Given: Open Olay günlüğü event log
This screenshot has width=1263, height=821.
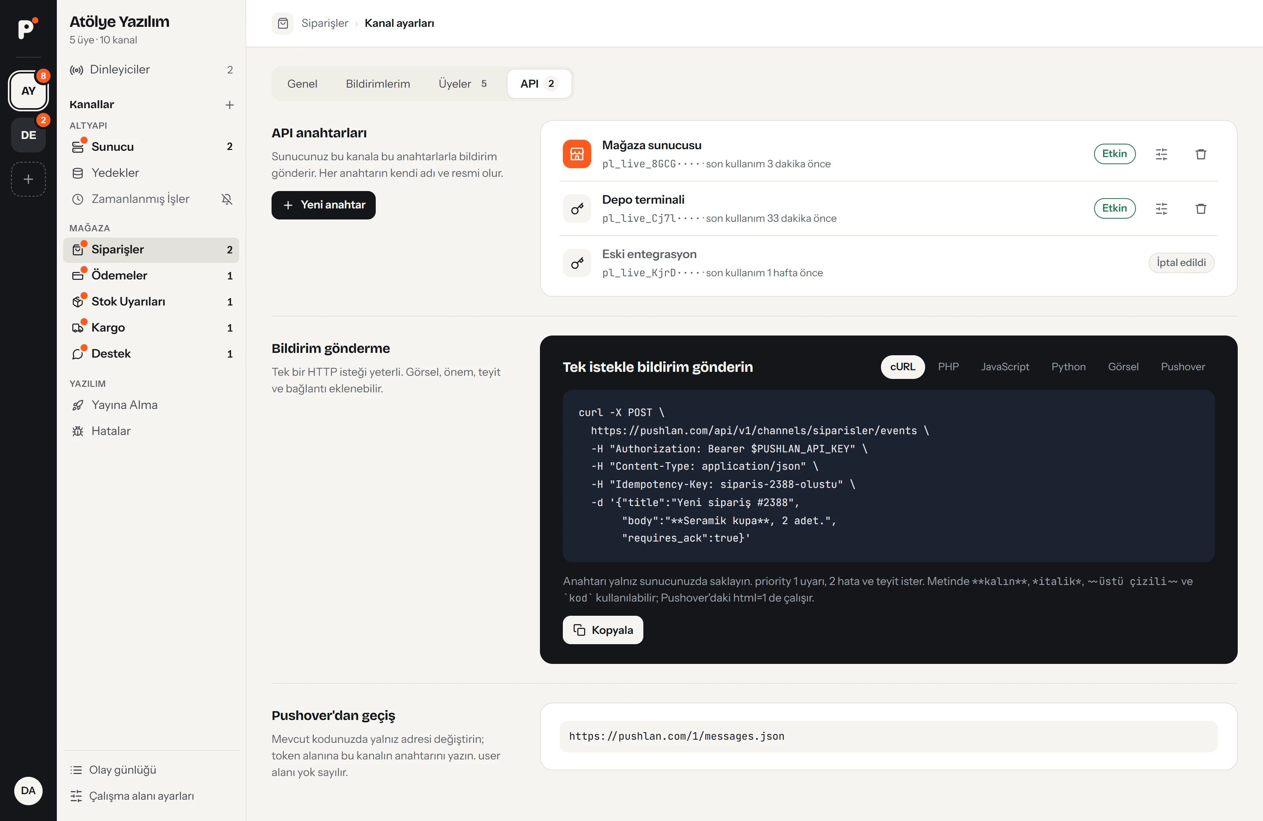Looking at the screenshot, I should (151, 770).
